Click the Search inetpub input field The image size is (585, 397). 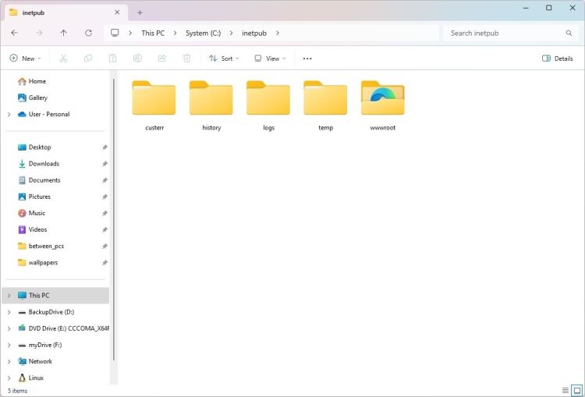pyautogui.click(x=505, y=33)
